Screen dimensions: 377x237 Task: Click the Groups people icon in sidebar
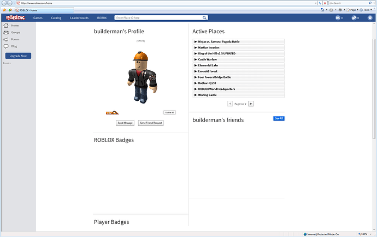pyautogui.click(x=6, y=32)
